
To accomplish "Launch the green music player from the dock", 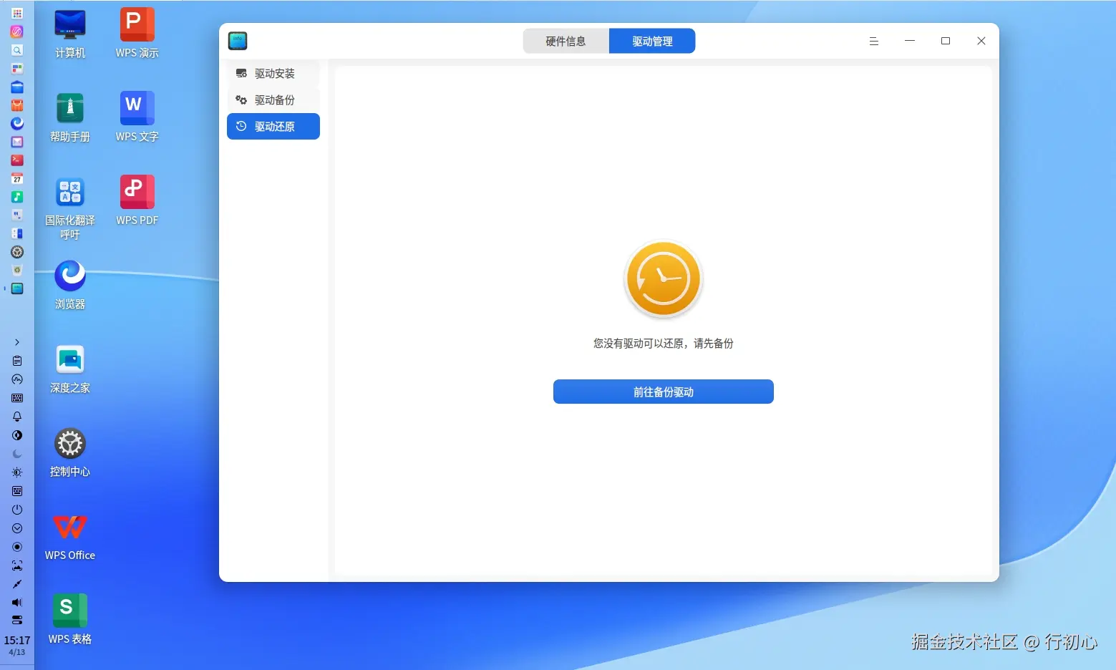I will pos(17,197).
